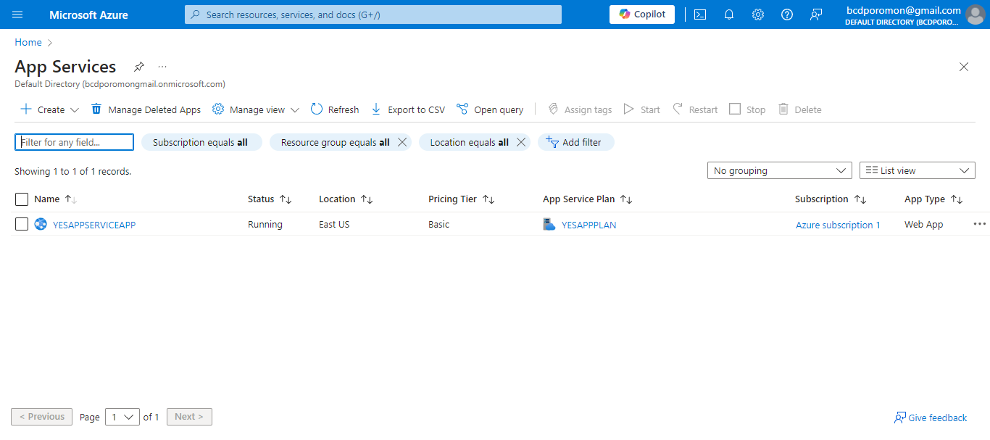Image resolution: width=990 pixels, height=440 pixels.
Task: Click the Basic pricing tier cell
Action: pos(438,224)
